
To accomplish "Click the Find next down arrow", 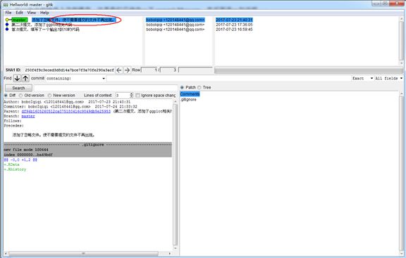I will 17,78.
